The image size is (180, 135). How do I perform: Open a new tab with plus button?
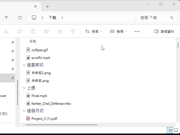[48, 6]
